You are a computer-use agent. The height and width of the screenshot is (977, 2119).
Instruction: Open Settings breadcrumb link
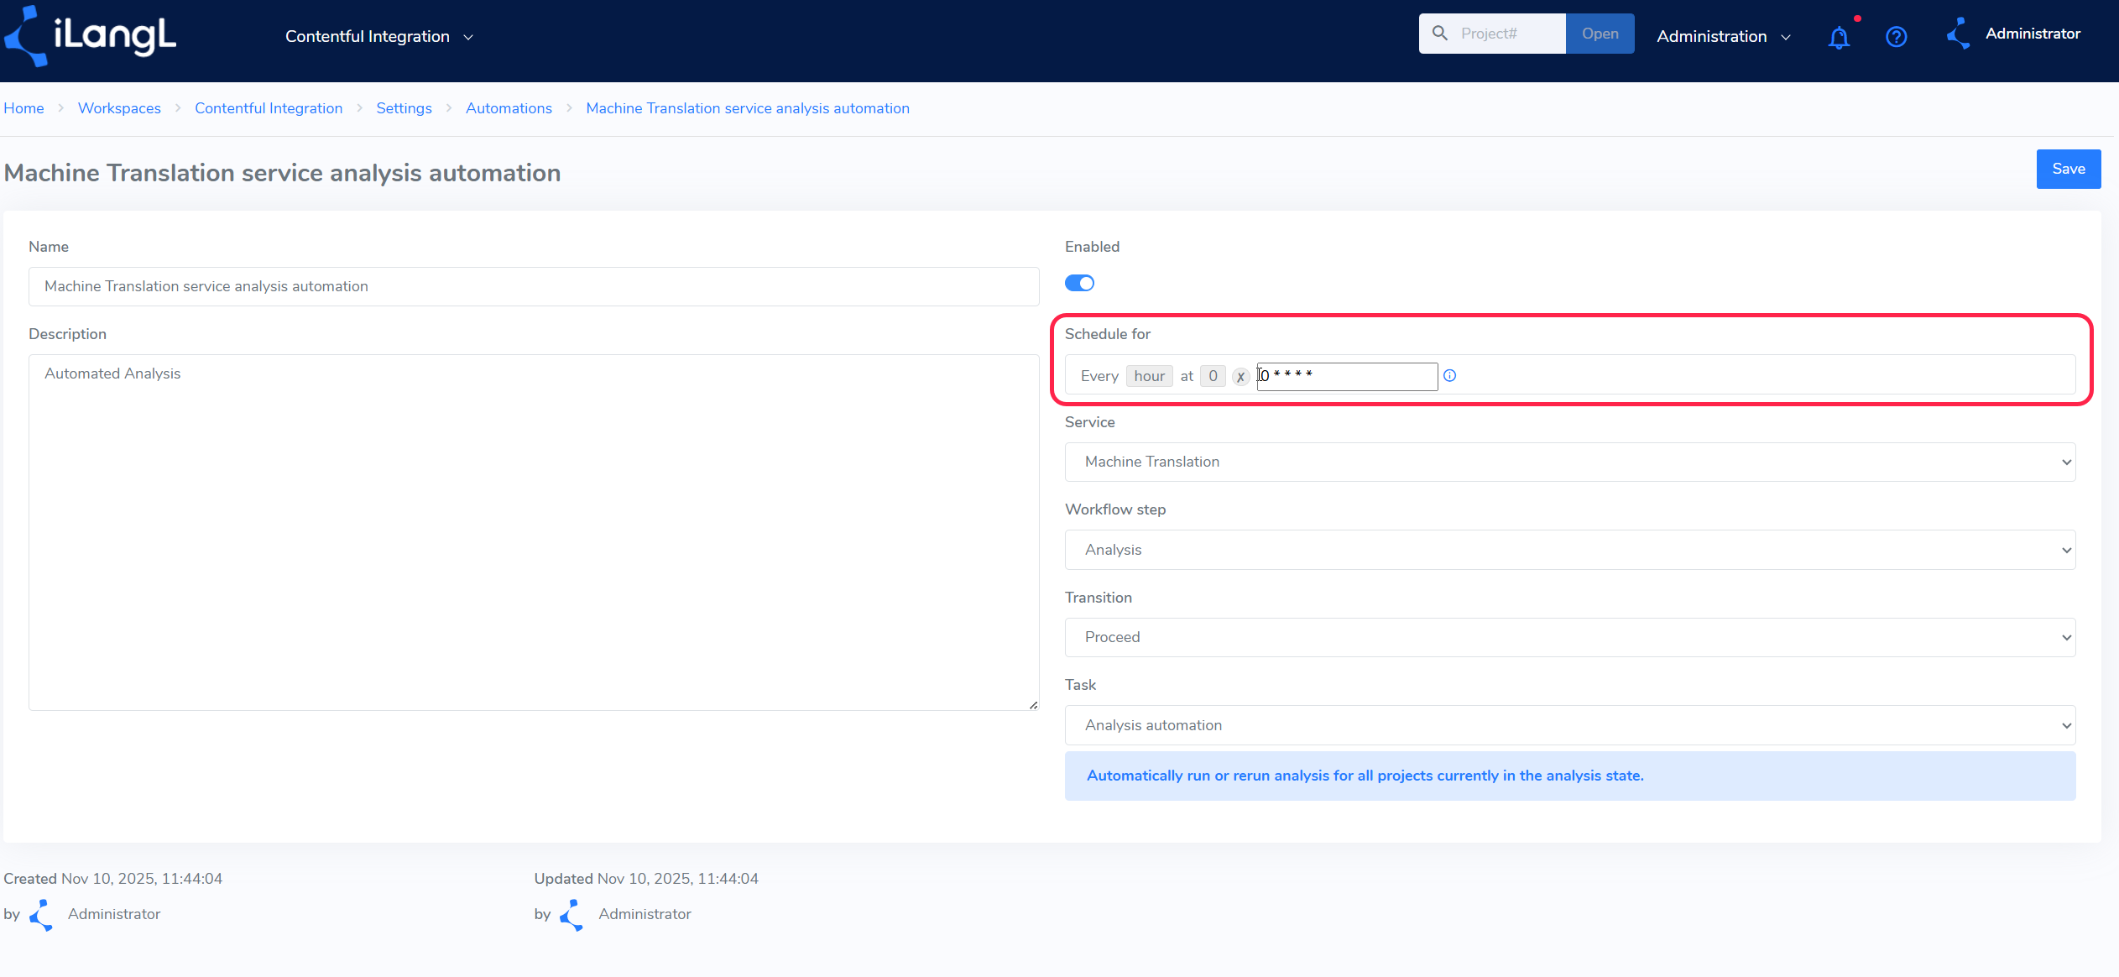(x=404, y=108)
